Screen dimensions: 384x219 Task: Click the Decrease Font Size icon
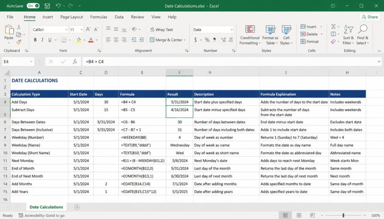[x=96, y=29]
